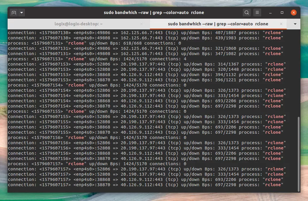Open a new terminal tab
The height and width of the screenshot is (201, 308).
14,13
